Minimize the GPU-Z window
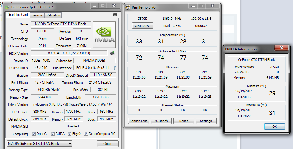Image resolution: width=293 pixels, height=149 pixels. [95, 6]
